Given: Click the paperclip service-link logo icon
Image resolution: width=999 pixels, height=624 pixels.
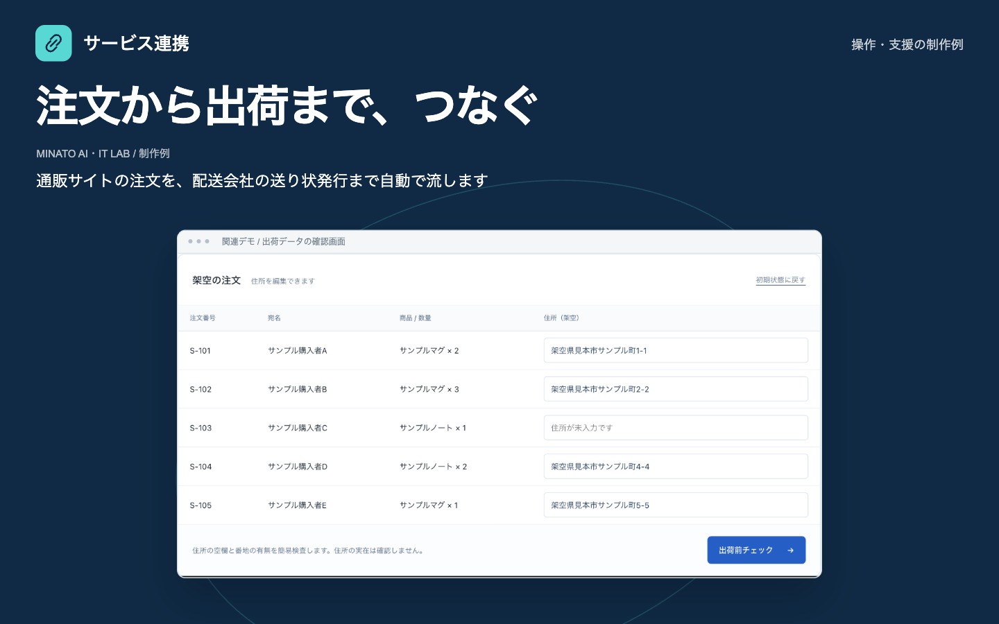Looking at the screenshot, I should (x=53, y=43).
